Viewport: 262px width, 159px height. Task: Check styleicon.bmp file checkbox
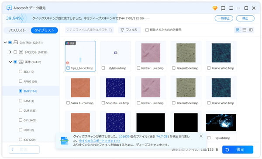tap(103, 68)
